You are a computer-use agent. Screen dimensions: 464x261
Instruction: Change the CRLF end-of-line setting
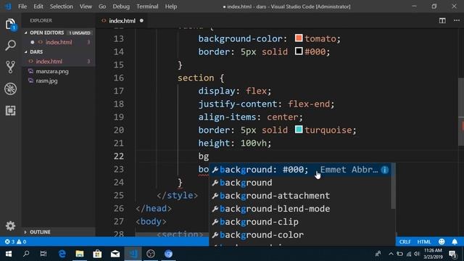click(x=405, y=241)
